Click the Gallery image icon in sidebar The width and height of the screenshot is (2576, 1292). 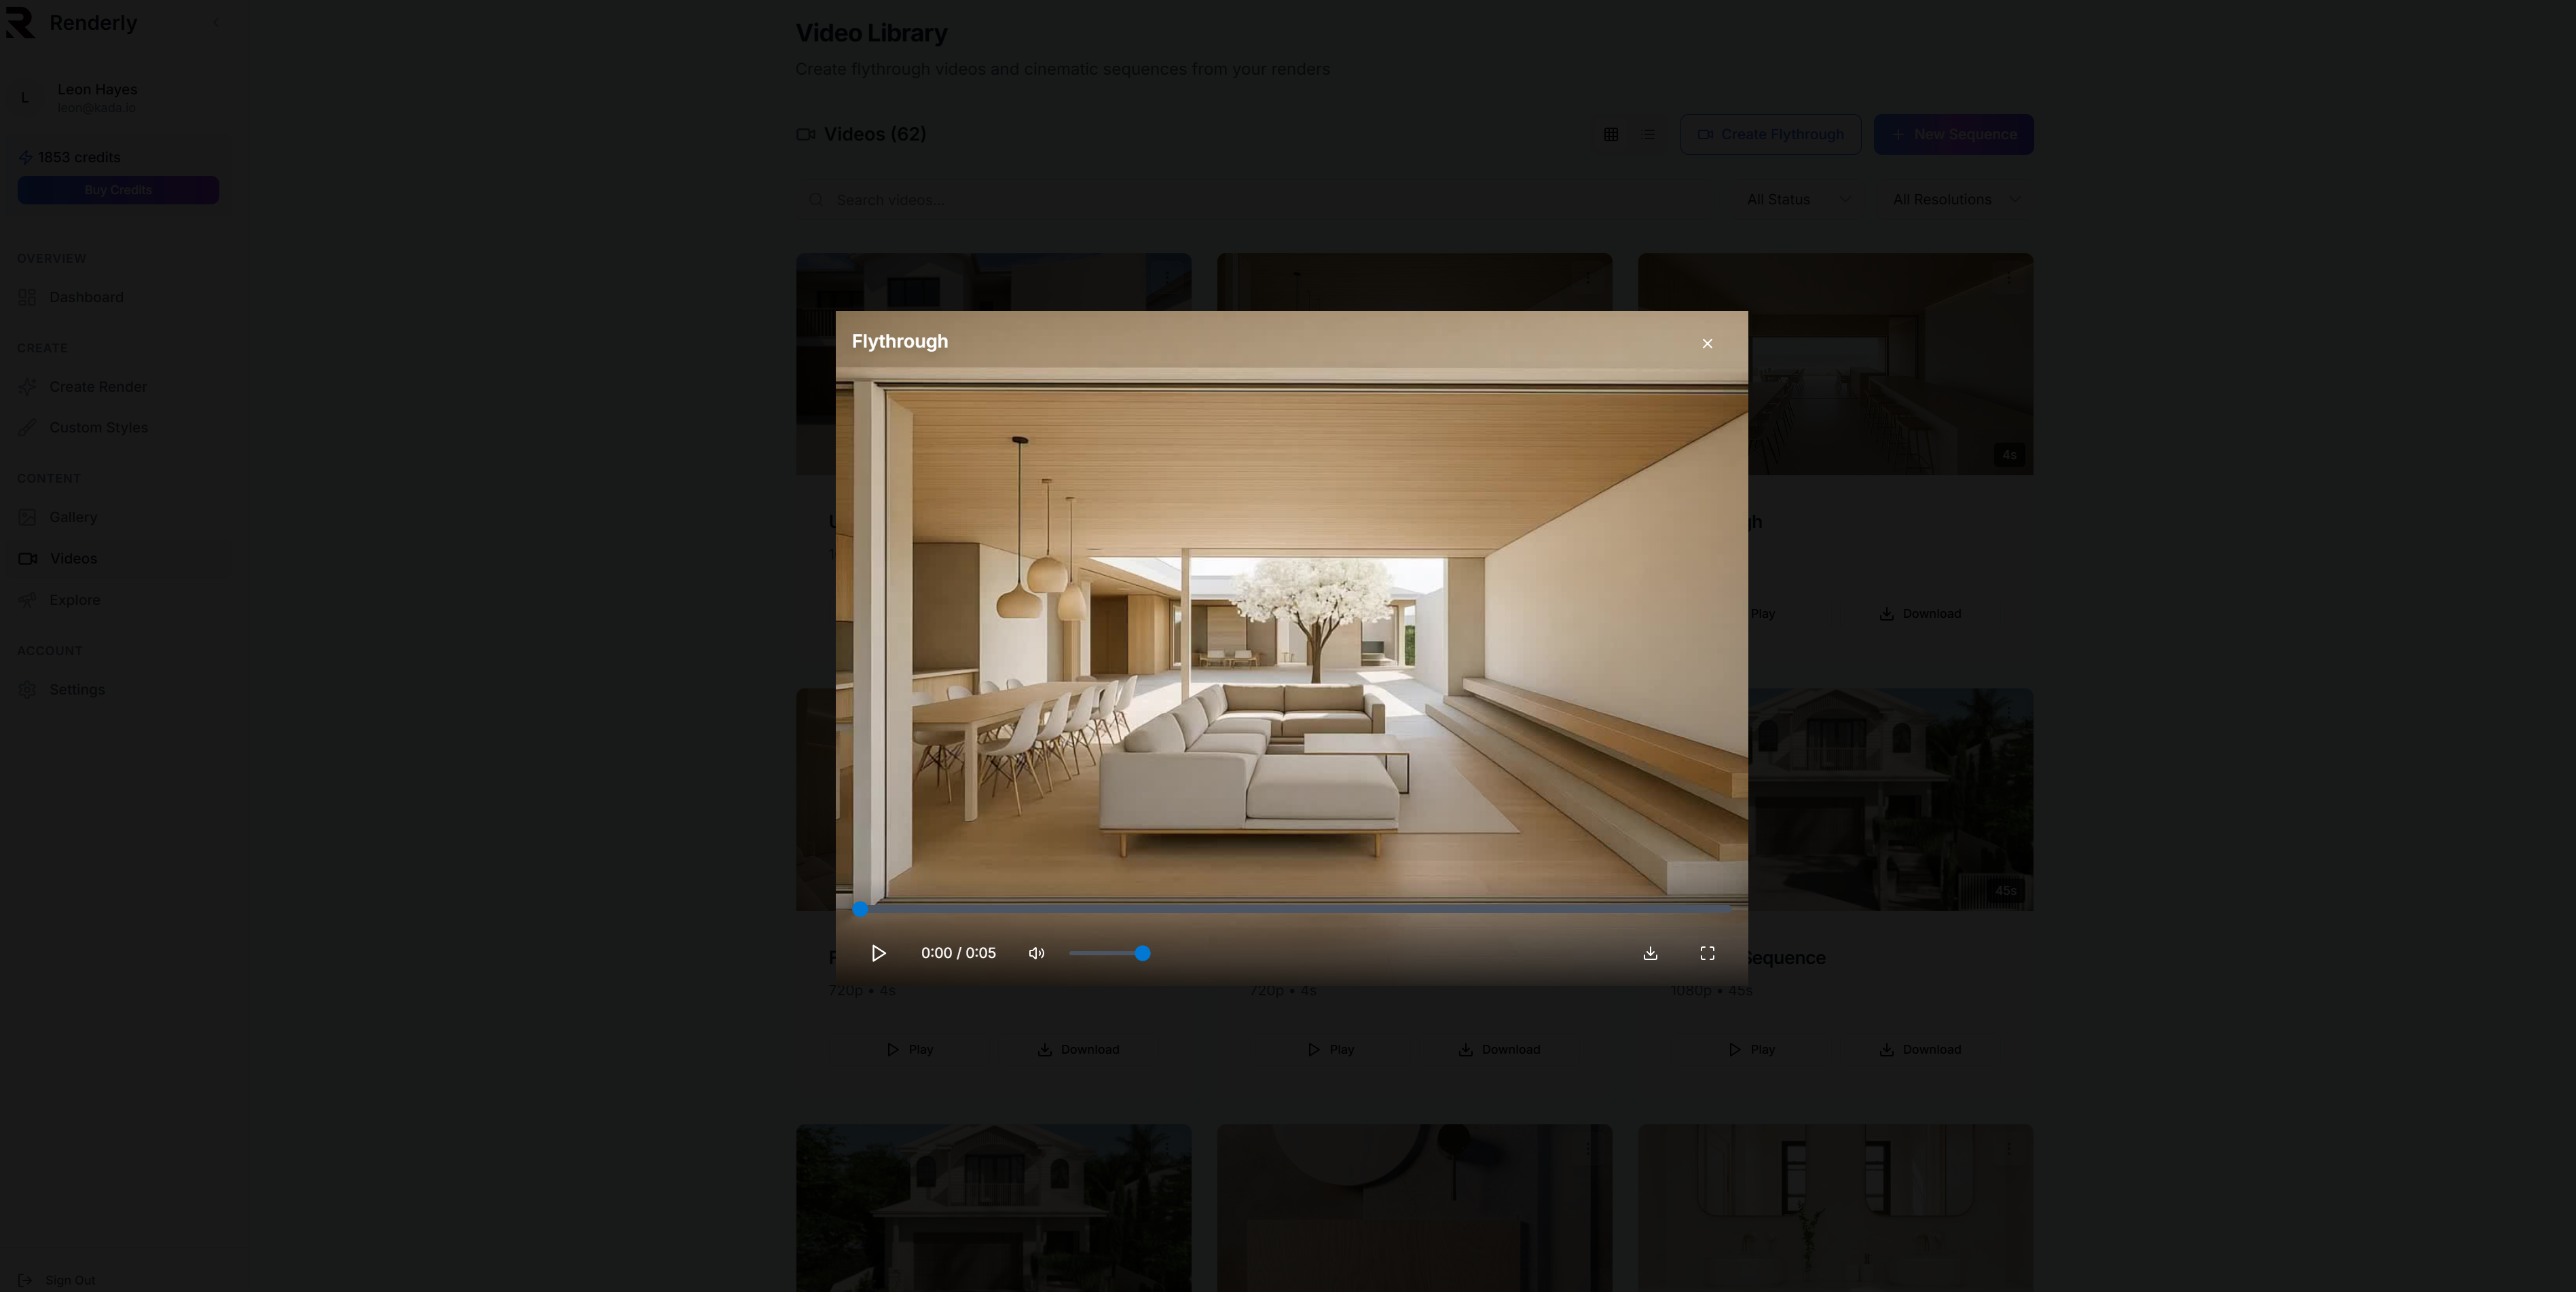coord(28,517)
